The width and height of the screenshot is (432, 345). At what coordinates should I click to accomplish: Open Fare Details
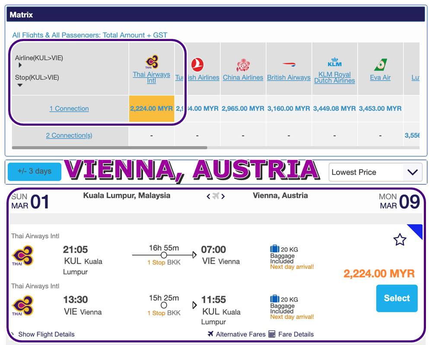pyautogui.click(x=296, y=334)
